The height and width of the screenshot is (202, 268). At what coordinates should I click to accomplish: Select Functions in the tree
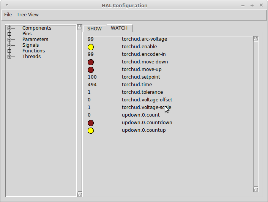point(34,51)
